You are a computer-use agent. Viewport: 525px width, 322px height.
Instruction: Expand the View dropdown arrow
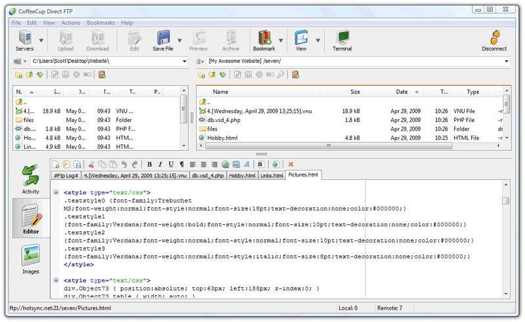[318, 41]
